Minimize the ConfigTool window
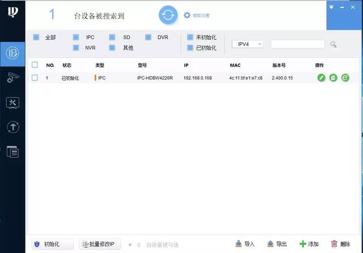The height and width of the screenshot is (253, 363). 342,7
